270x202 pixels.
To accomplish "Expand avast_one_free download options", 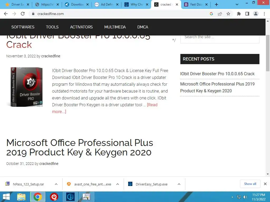I will click(118, 184).
